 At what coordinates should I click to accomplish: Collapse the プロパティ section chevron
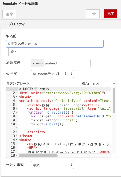pyautogui.click(x=5, y=24)
